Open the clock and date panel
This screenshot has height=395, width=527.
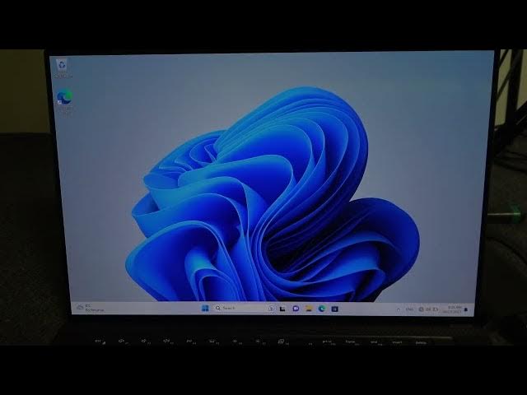452,309
